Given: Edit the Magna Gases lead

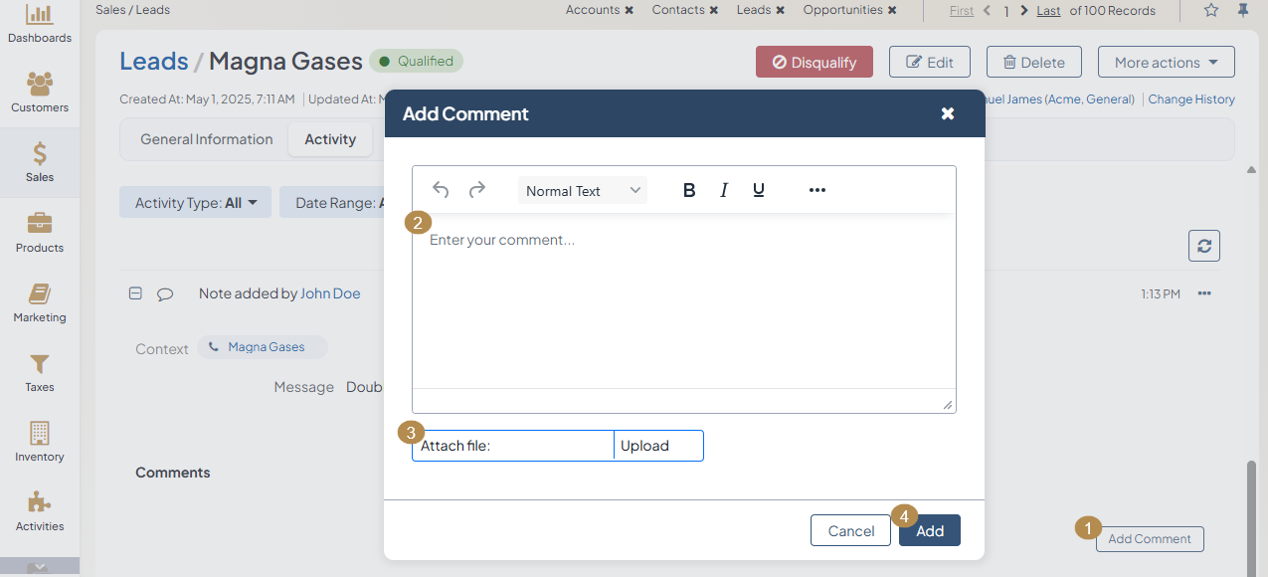Looking at the screenshot, I should coord(930,62).
